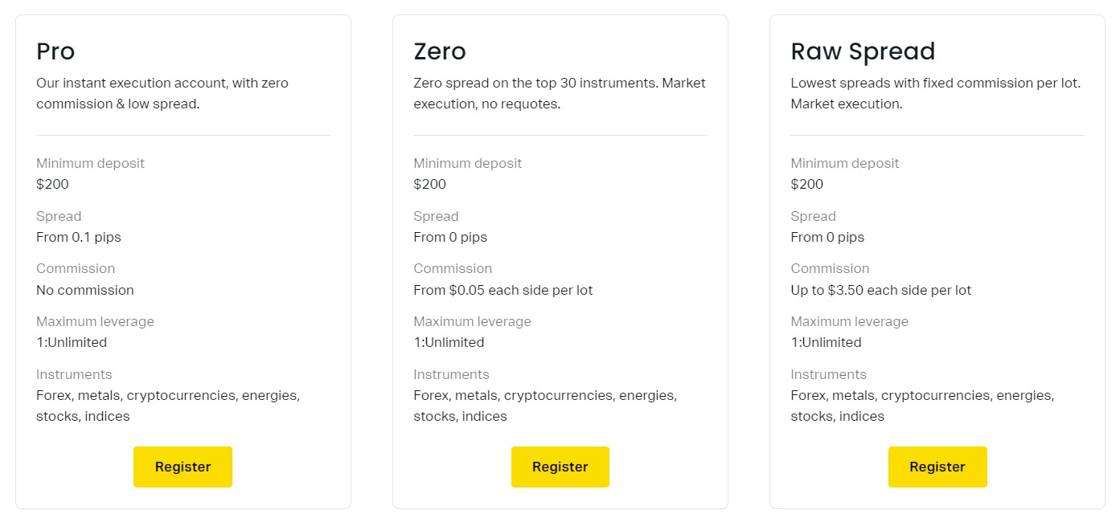The width and height of the screenshot is (1120, 522).
Task: Click Maximum leverage label in Raw Spread card
Action: coord(849,321)
